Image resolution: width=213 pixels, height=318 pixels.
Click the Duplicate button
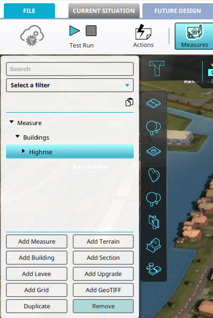point(37,306)
